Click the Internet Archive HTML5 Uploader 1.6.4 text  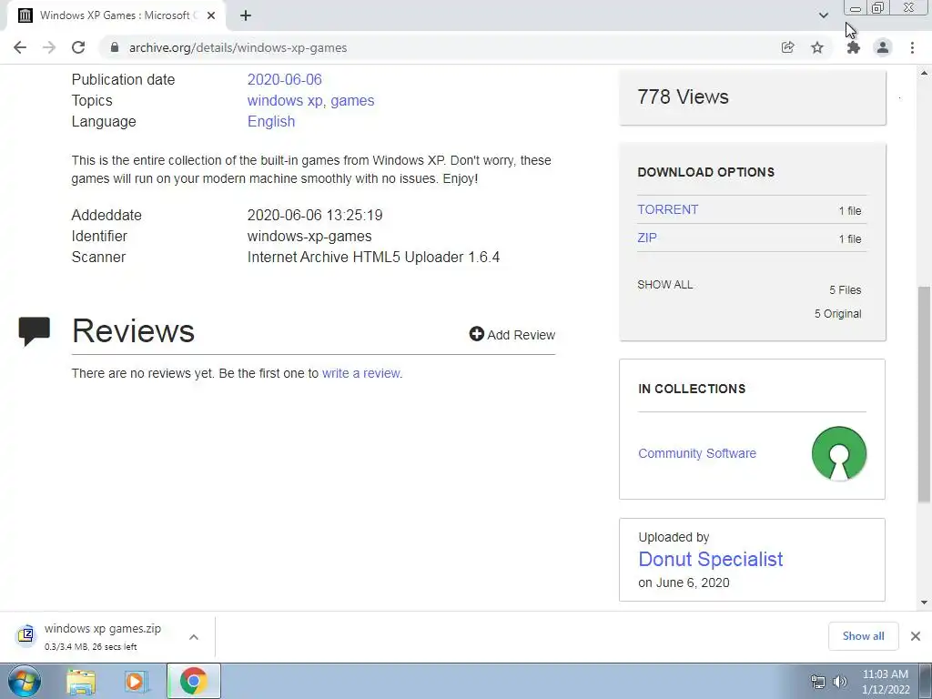pyautogui.click(x=373, y=258)
